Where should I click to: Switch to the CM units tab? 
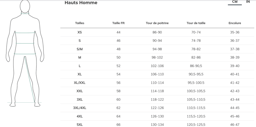click(234, 2)
